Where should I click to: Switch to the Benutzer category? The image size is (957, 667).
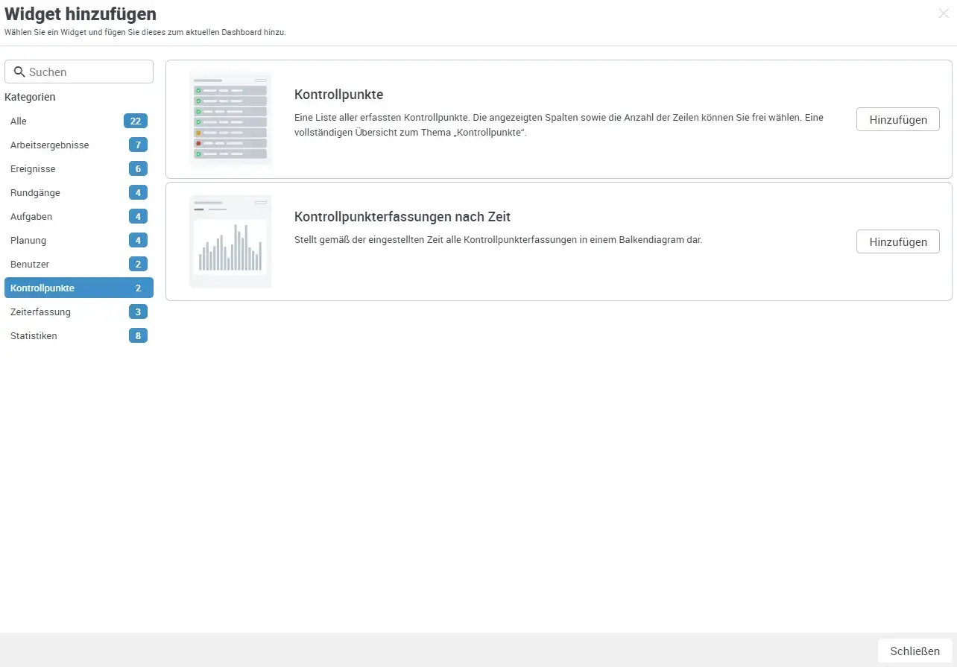(30, 264)
